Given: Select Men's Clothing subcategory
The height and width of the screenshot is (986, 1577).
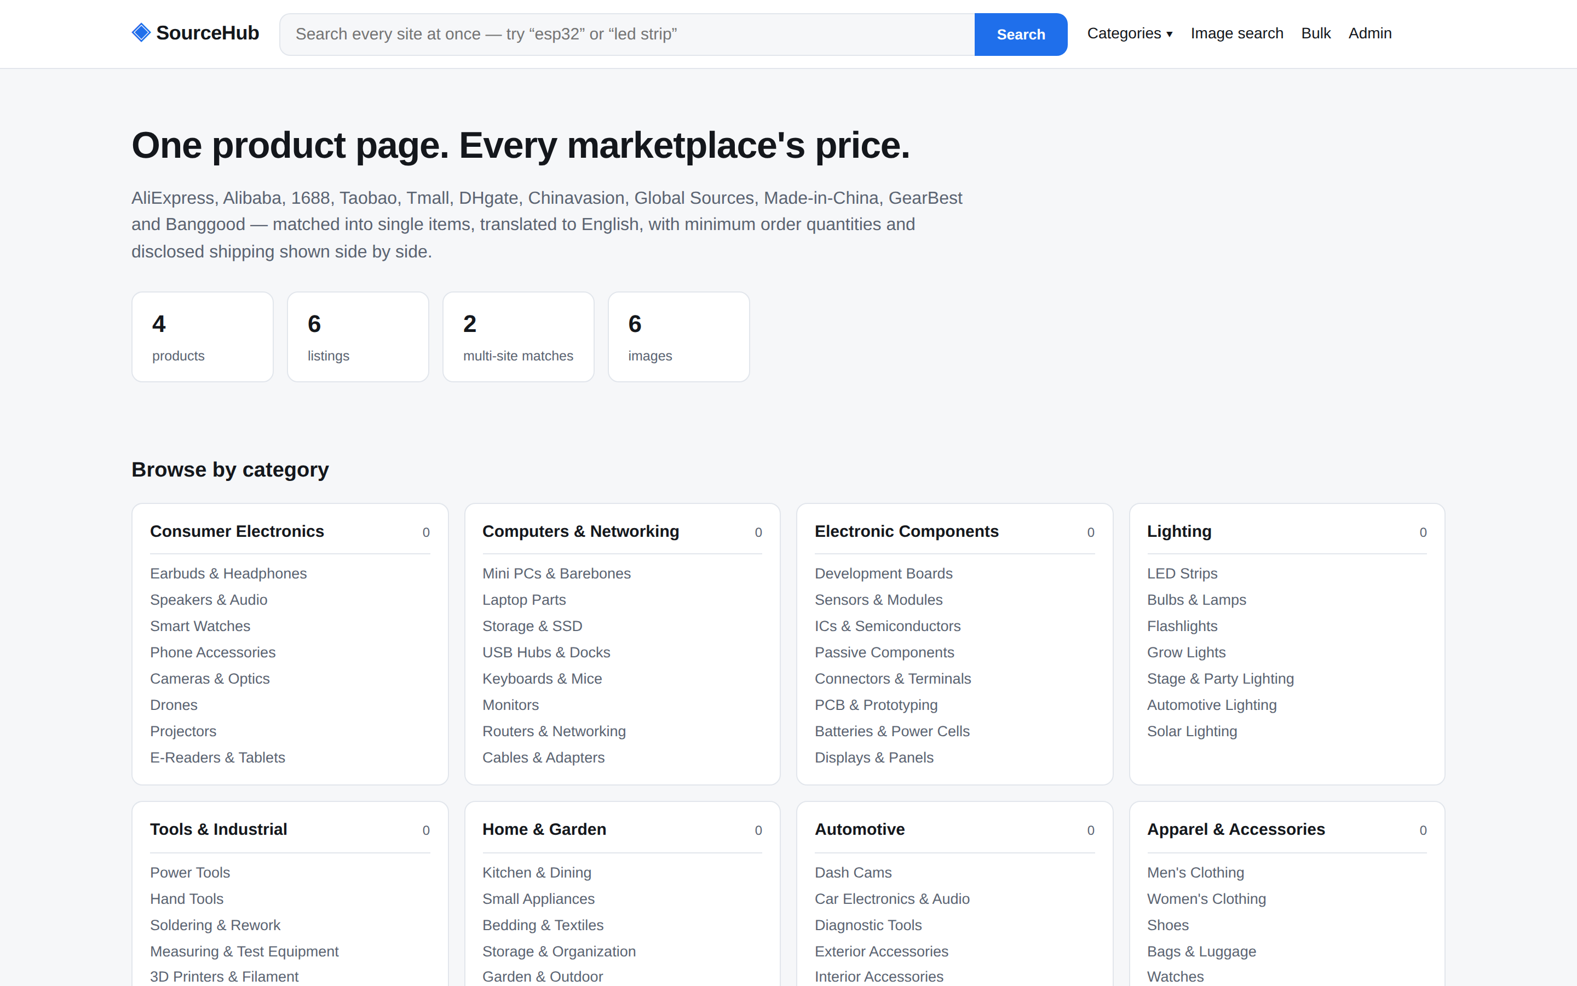Looking at the screenshot, I should click(x=1195, y=873).
